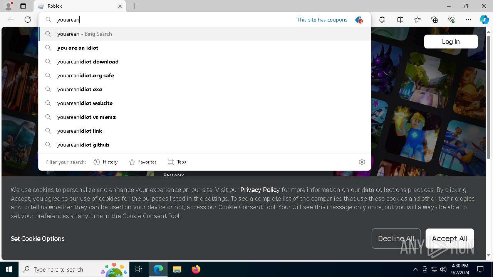
Task: Click the taskbar search box
Action: coord(73,269)
